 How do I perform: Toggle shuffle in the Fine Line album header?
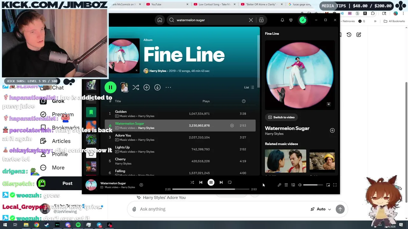tap(135, 87)
